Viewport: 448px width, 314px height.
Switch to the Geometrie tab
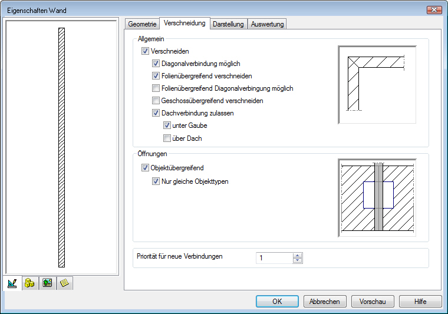[x=142, y=24]
